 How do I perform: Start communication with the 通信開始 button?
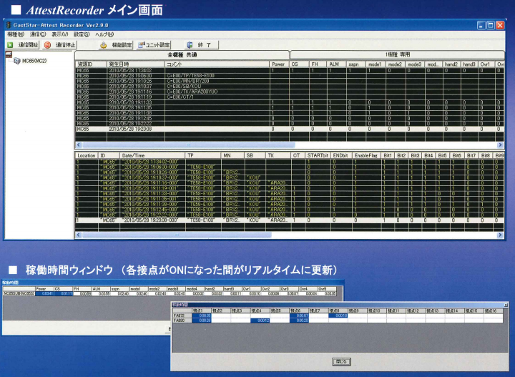pos(23,45)
